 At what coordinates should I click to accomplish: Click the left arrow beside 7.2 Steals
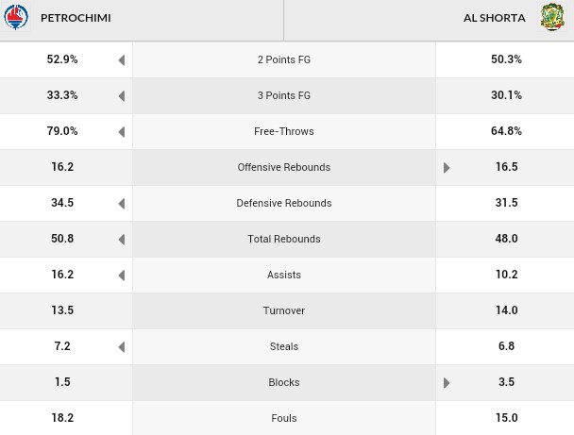[x=122, y=347]
